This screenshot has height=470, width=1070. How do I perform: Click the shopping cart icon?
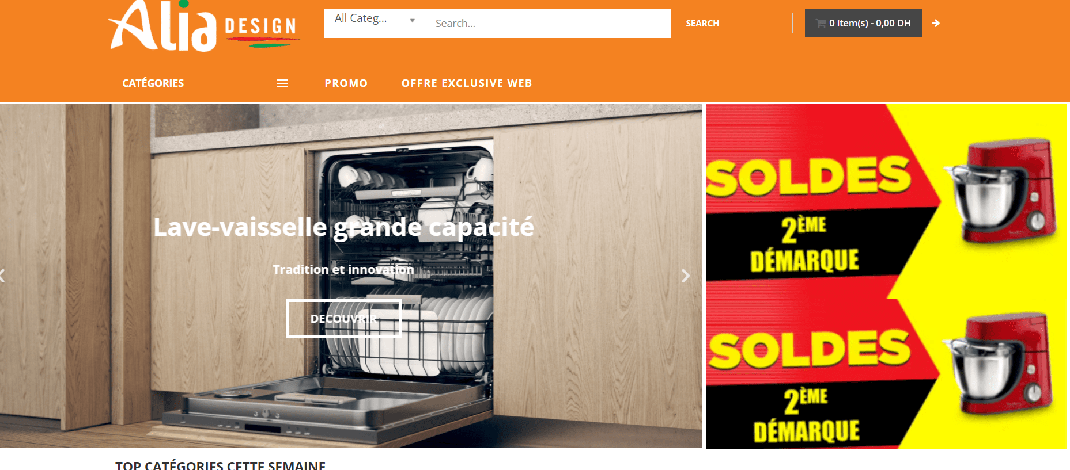click(x=821, y=23)
